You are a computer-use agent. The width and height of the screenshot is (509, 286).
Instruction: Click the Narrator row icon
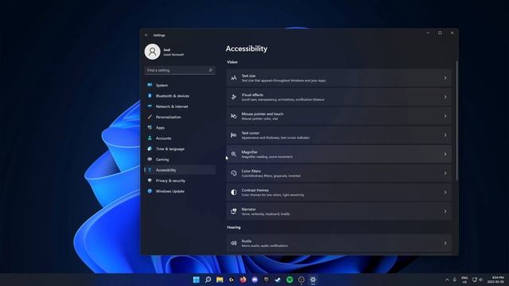[x=234, y=211]
